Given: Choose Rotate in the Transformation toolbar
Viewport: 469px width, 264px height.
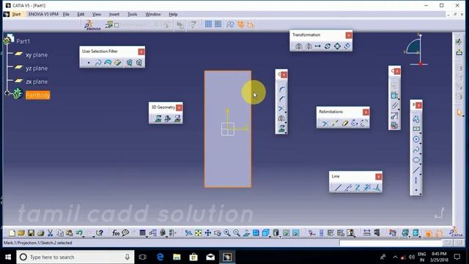Looking at the screenshot, I should point(328,46).
